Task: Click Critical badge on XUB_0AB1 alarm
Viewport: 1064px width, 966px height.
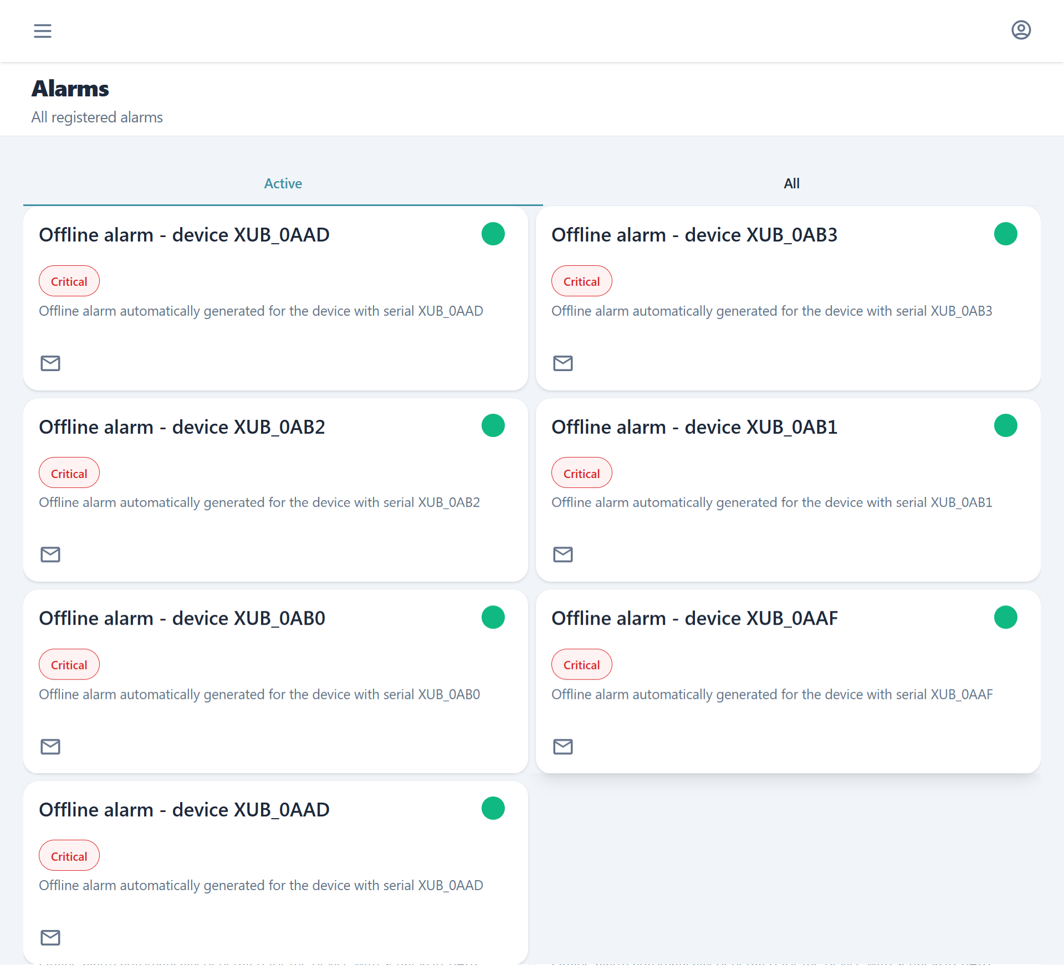Action: (x=581, y=473)
